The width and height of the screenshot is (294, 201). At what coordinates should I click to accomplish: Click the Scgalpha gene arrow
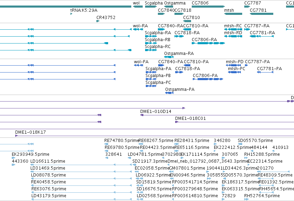coord(151,7)
